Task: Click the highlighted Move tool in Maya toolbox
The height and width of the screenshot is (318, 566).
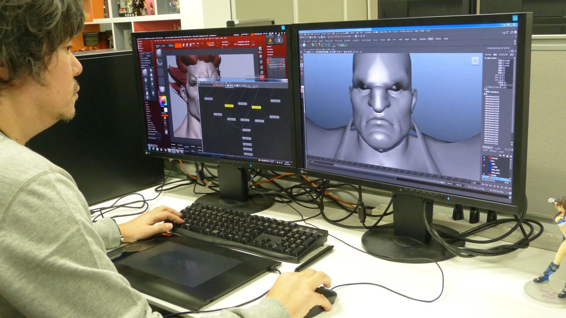Action: [302, 66]
